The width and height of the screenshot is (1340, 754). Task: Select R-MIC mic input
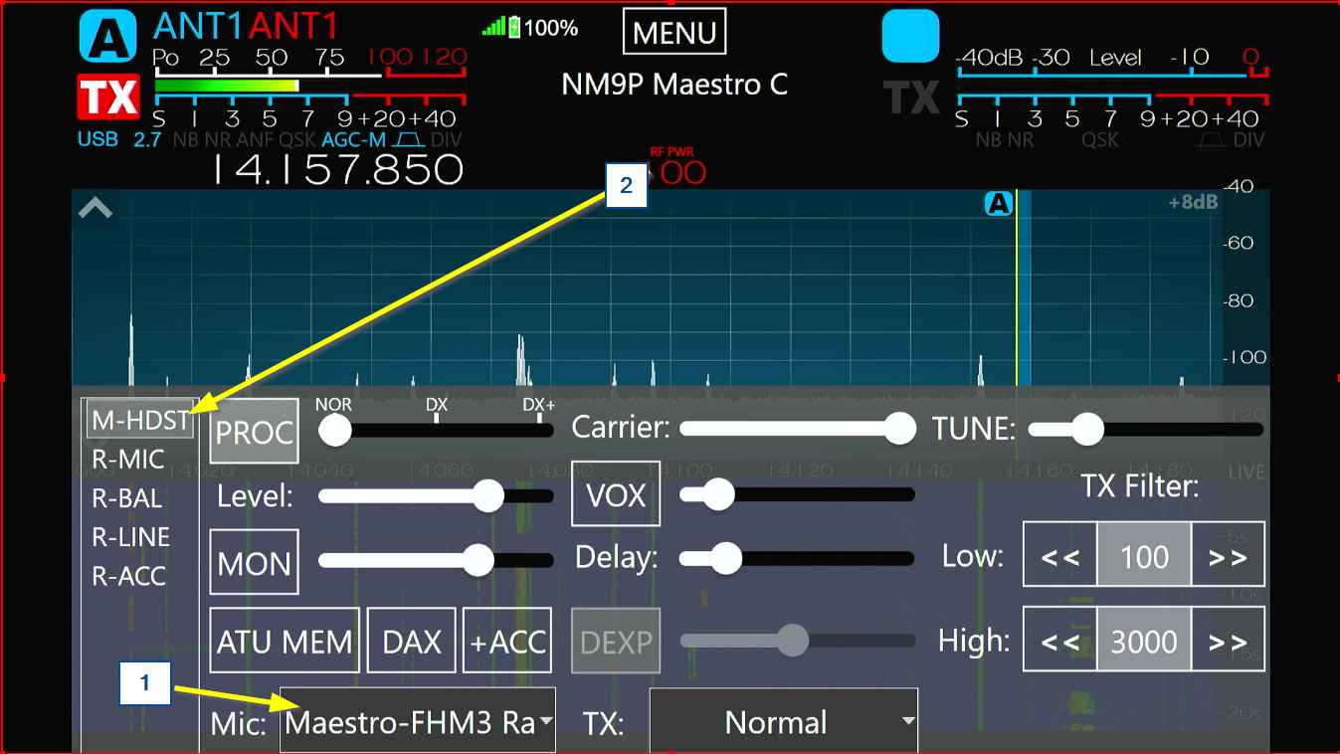128,460
